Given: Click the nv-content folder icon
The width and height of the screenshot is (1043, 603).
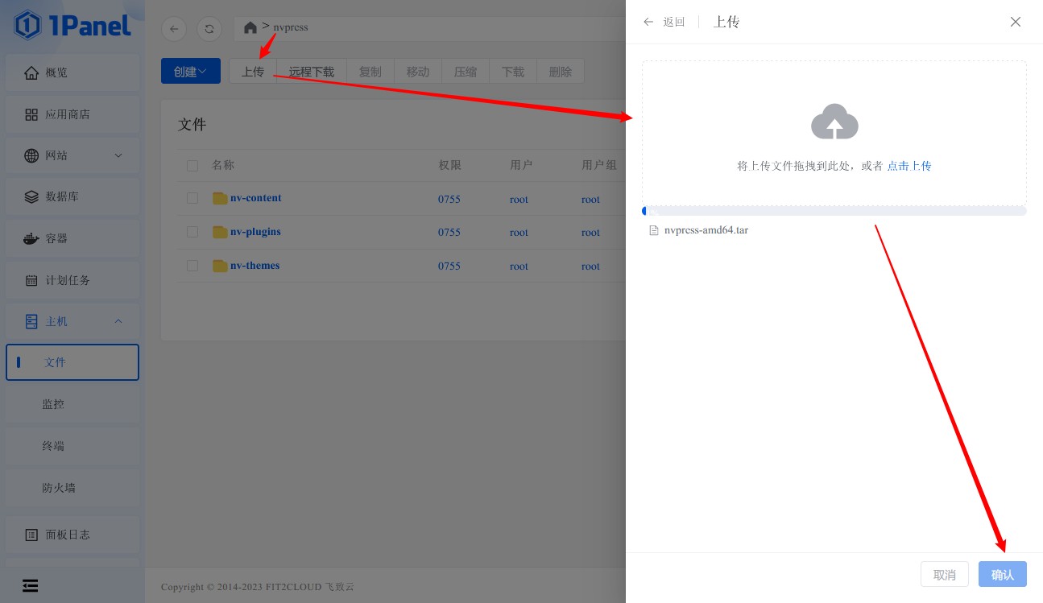Looking at the screenshot, I should [220, 198].
